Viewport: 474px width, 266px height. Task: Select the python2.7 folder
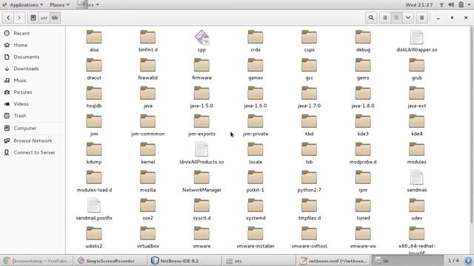(x=309, y=181)
